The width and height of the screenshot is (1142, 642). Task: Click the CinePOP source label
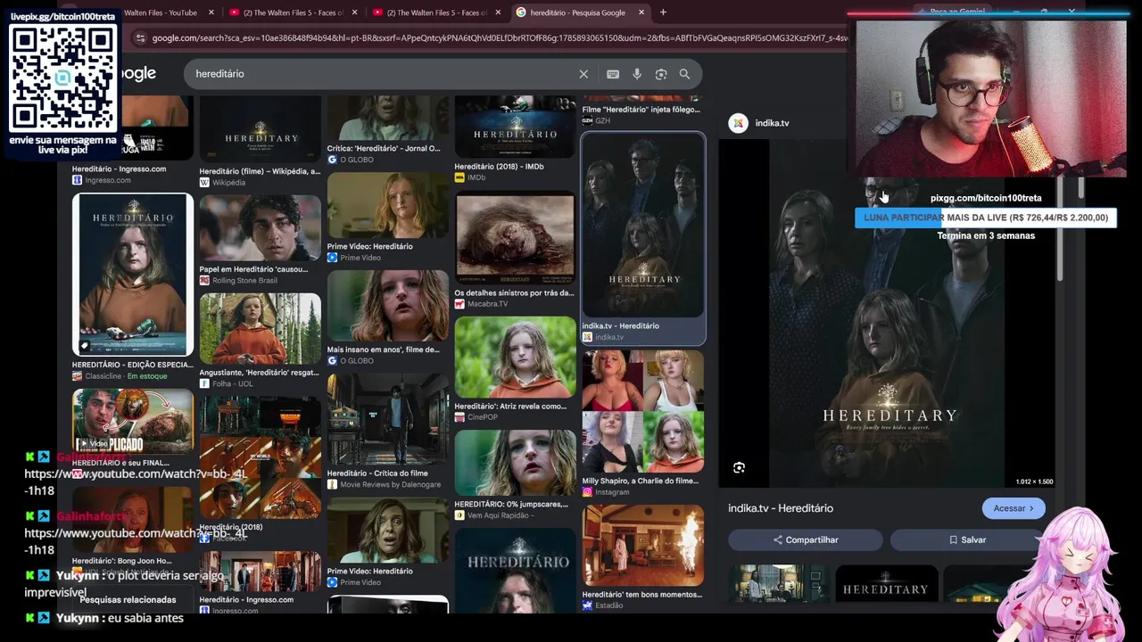click(484, 417)
